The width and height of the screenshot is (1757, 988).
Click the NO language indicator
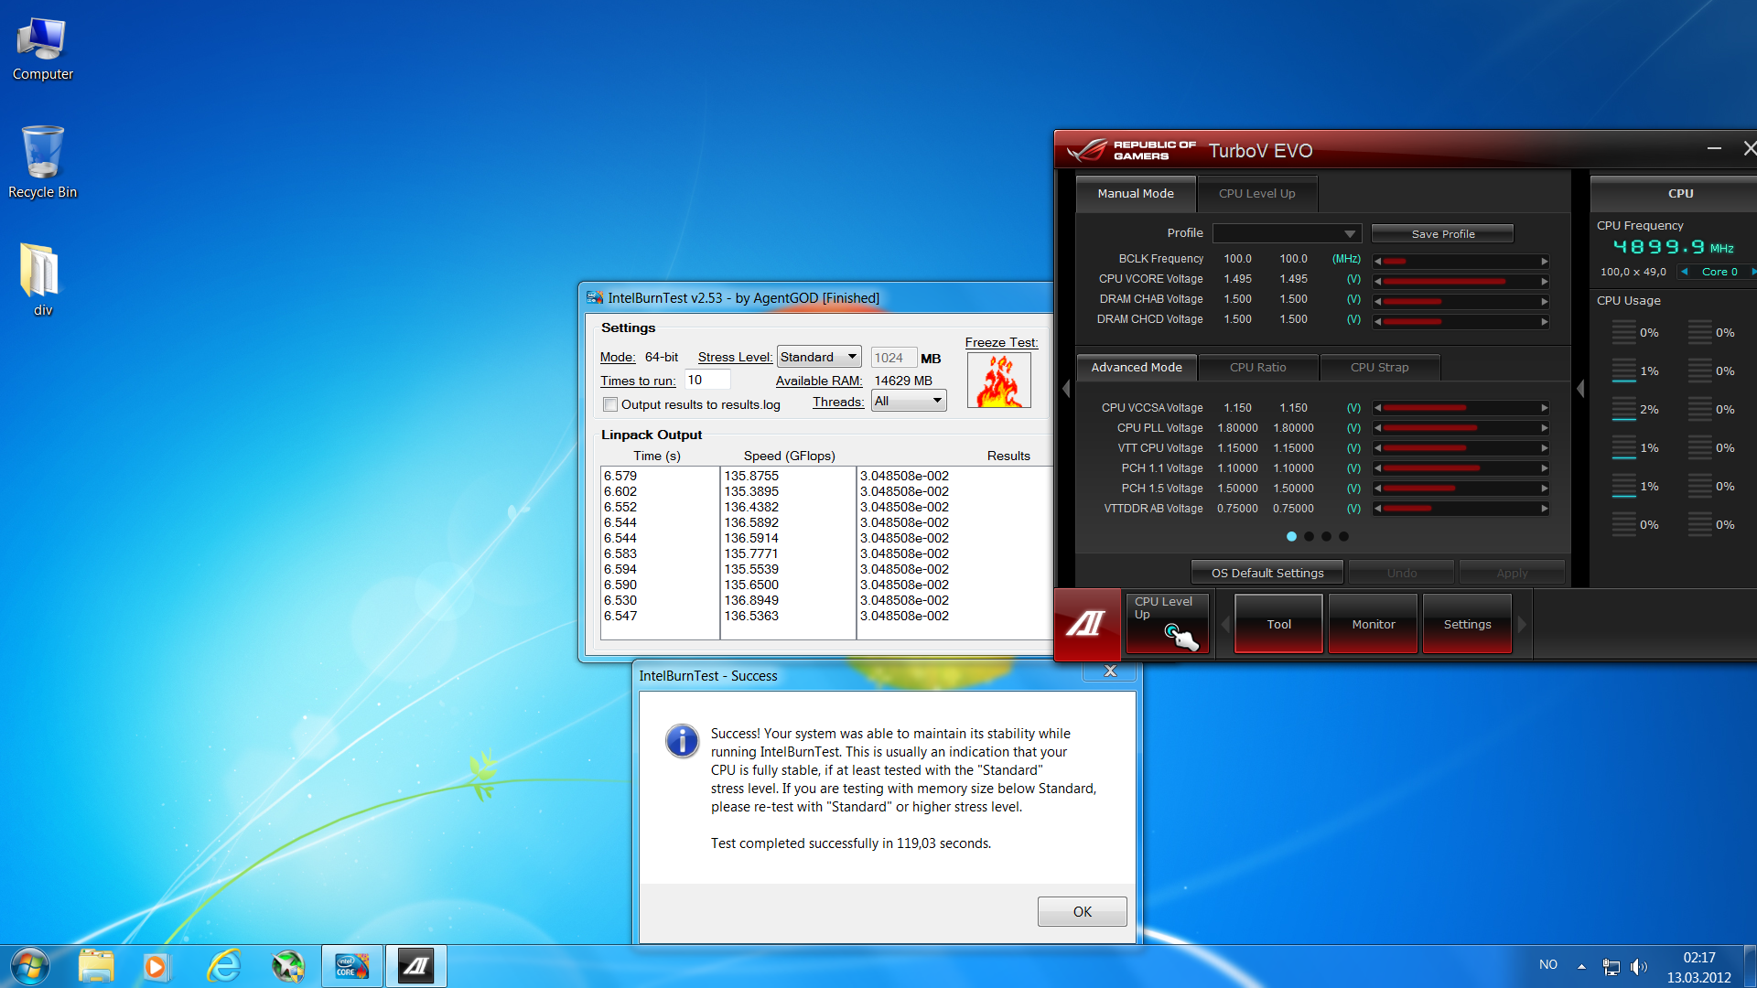[x=1547, y=965]
